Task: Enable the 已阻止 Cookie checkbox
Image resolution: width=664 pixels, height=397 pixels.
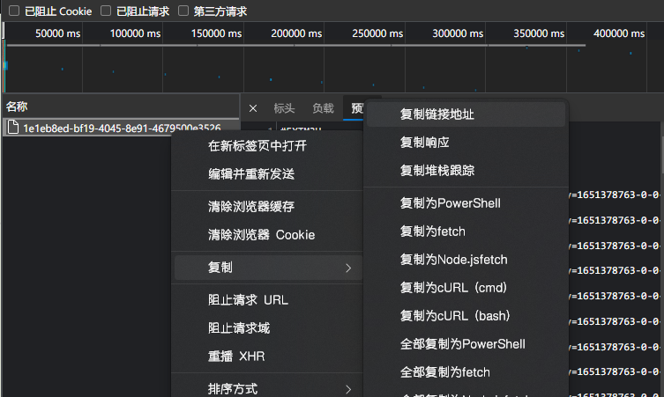Action: tap(14, 11)
